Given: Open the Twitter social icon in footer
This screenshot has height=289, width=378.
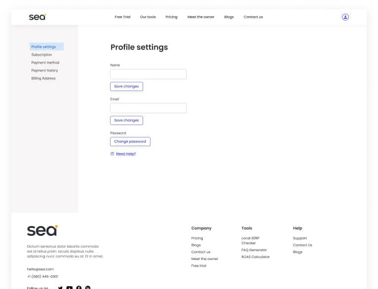Looking at the screenshot, I should point(60,288).
